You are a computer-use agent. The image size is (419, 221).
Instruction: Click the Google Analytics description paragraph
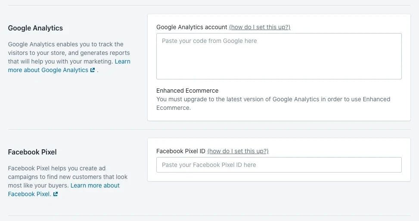coord(65,53)
